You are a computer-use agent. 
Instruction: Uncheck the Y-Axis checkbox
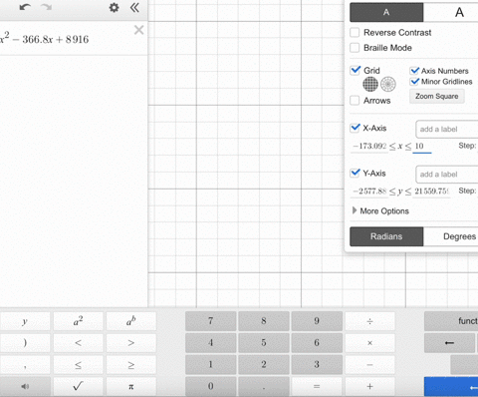[356, 173]
